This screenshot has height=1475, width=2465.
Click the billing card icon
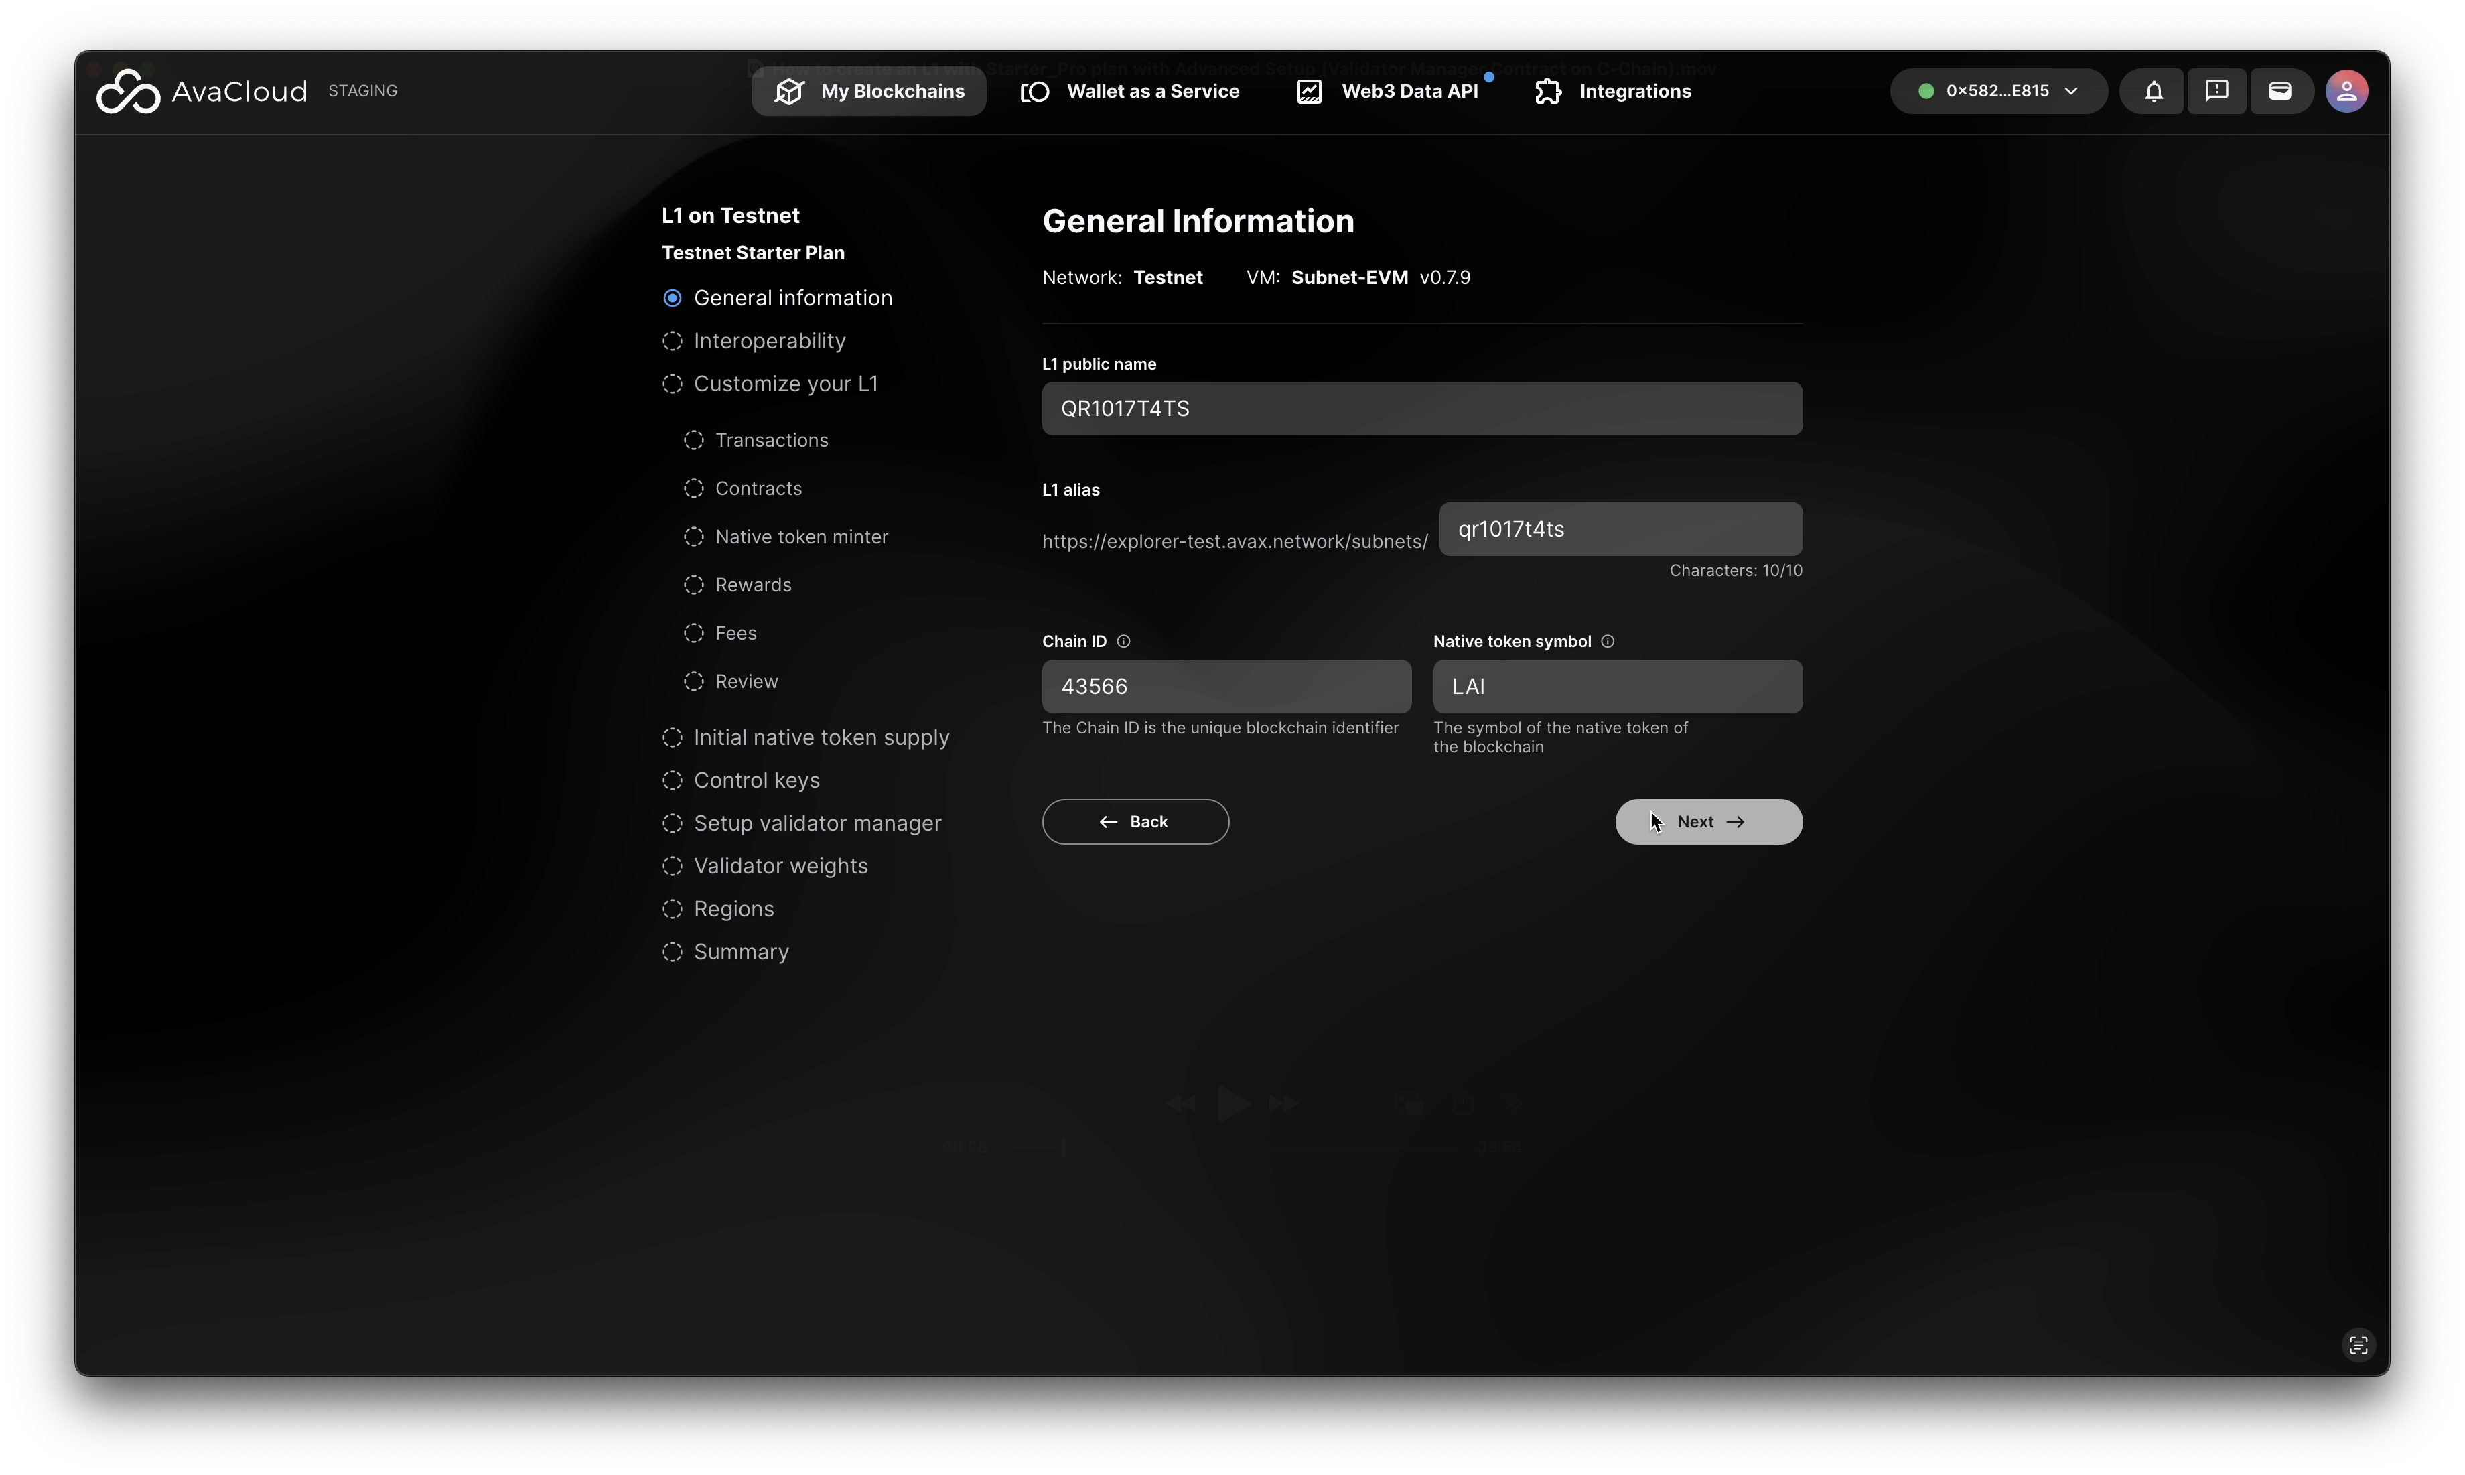(x=2279, y=92)
